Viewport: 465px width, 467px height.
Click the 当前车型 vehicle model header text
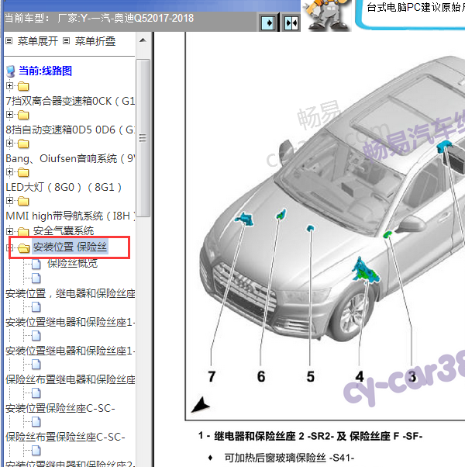tap(99, 18)
